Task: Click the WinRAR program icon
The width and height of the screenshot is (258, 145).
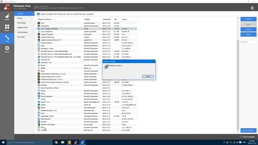Action: point(39,124)
